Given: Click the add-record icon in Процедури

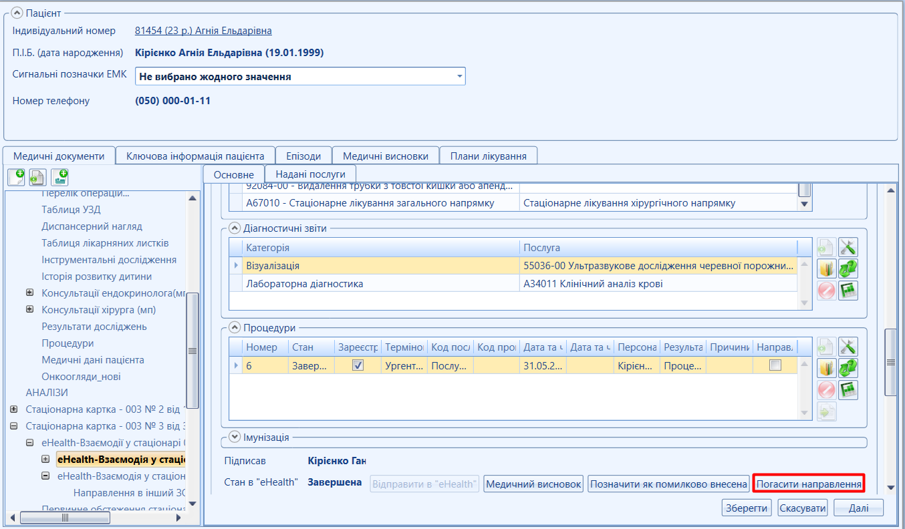Looking at the screenshot, I should [827, 347].
